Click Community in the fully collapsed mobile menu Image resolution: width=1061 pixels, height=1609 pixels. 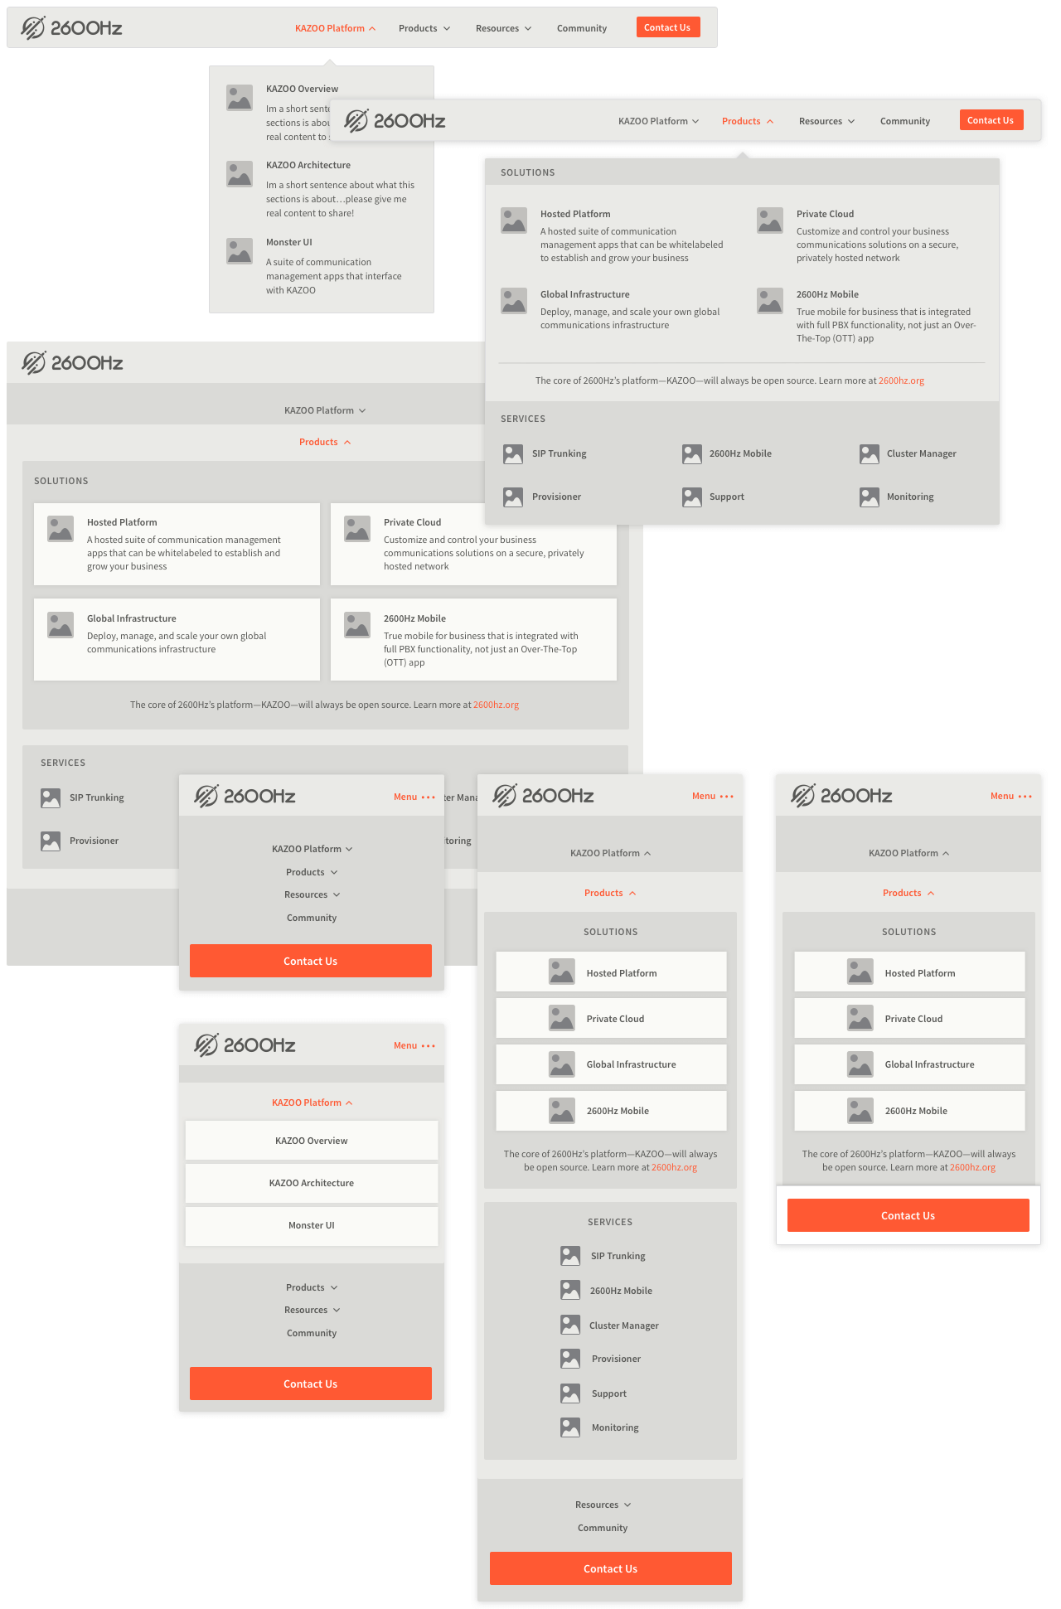[x=312, y=918]
